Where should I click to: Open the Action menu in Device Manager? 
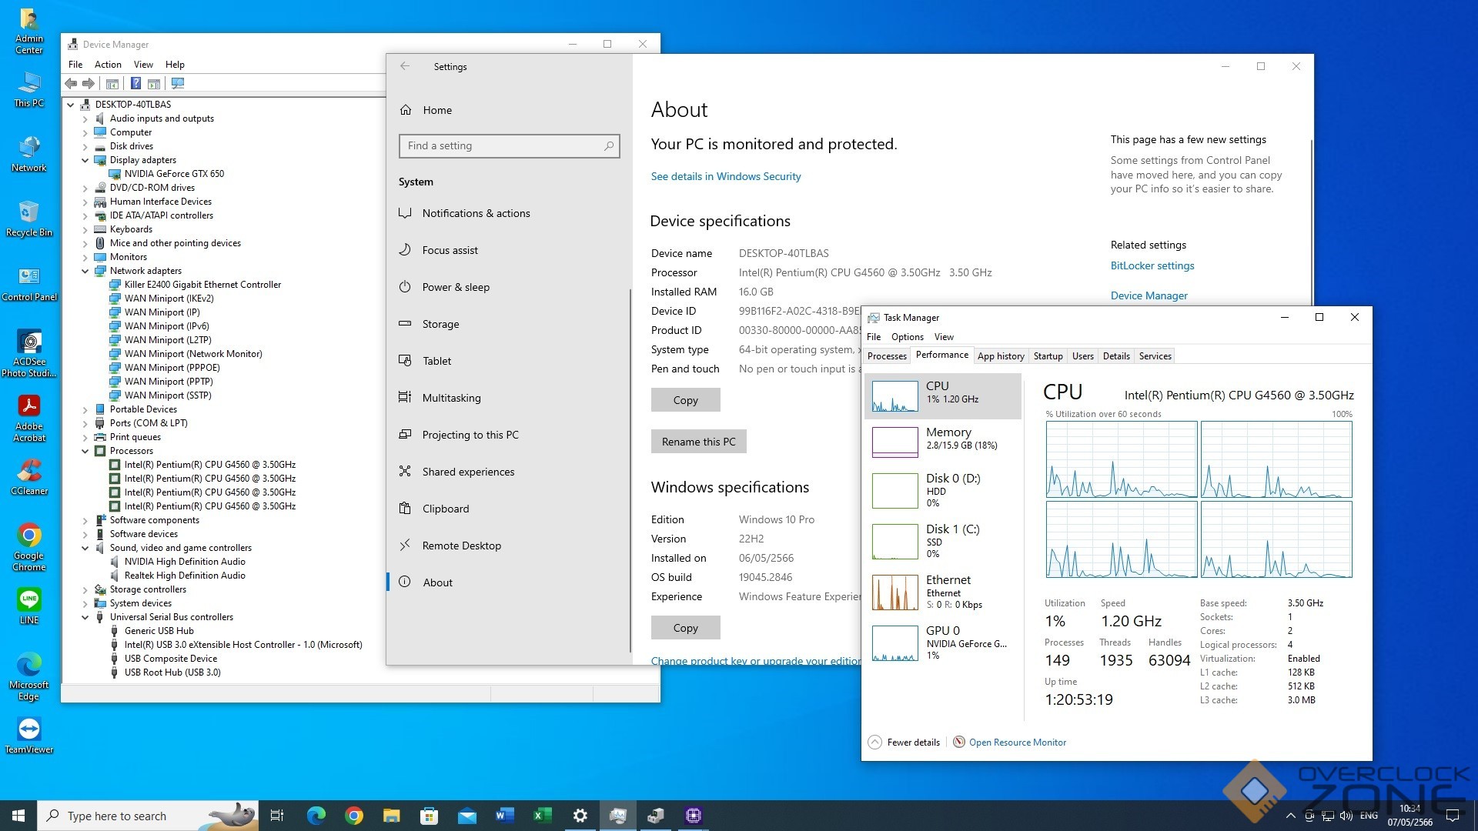coord(108,65)
